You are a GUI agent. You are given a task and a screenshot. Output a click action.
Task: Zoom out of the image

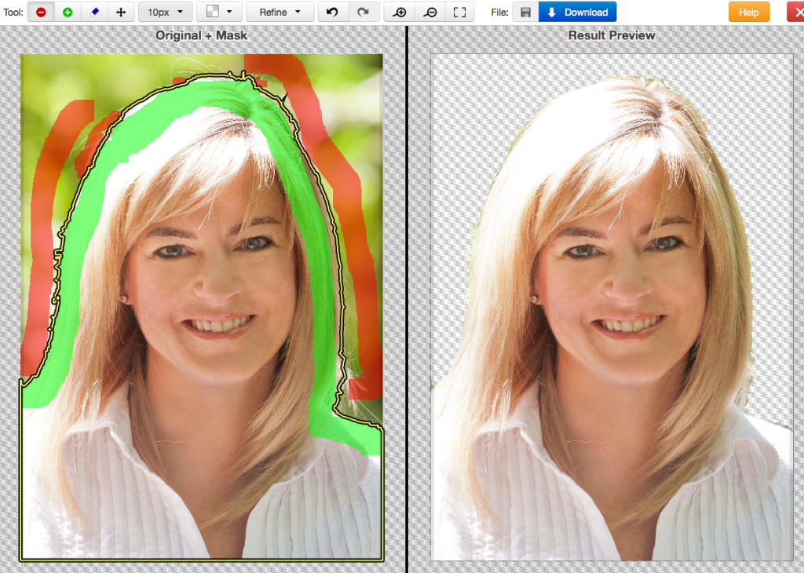[x=429, y=13]
